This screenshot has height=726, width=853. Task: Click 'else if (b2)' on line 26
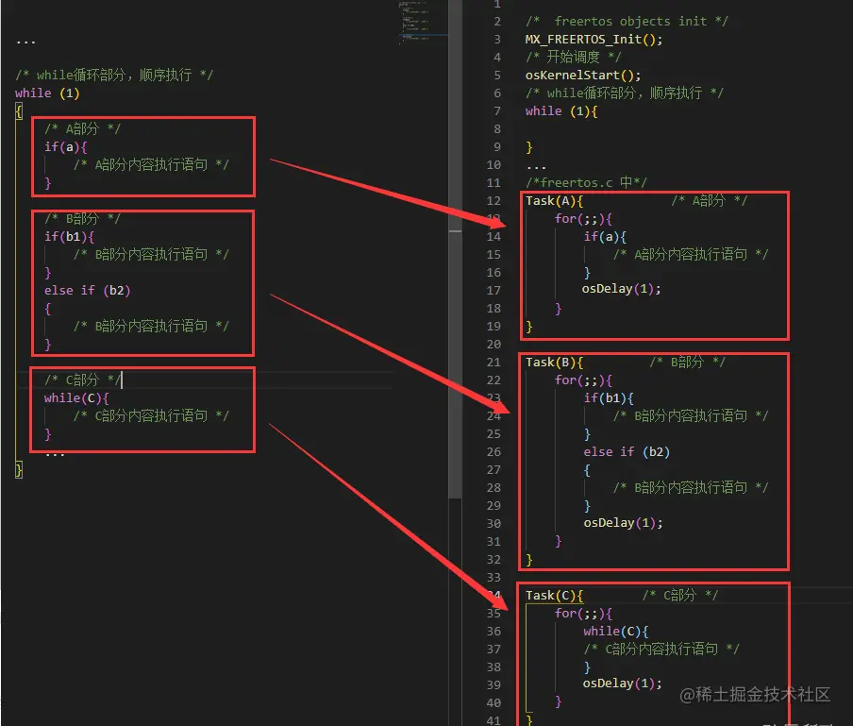coord(627,451)
